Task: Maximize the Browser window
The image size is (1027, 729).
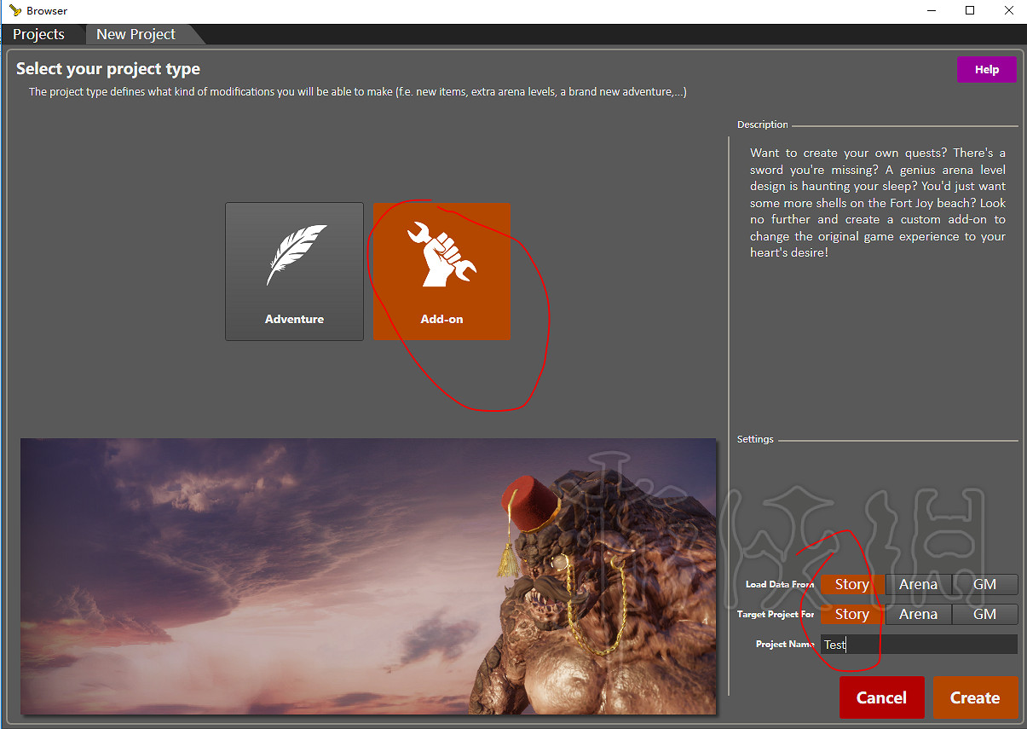Action: click(970, 11)
